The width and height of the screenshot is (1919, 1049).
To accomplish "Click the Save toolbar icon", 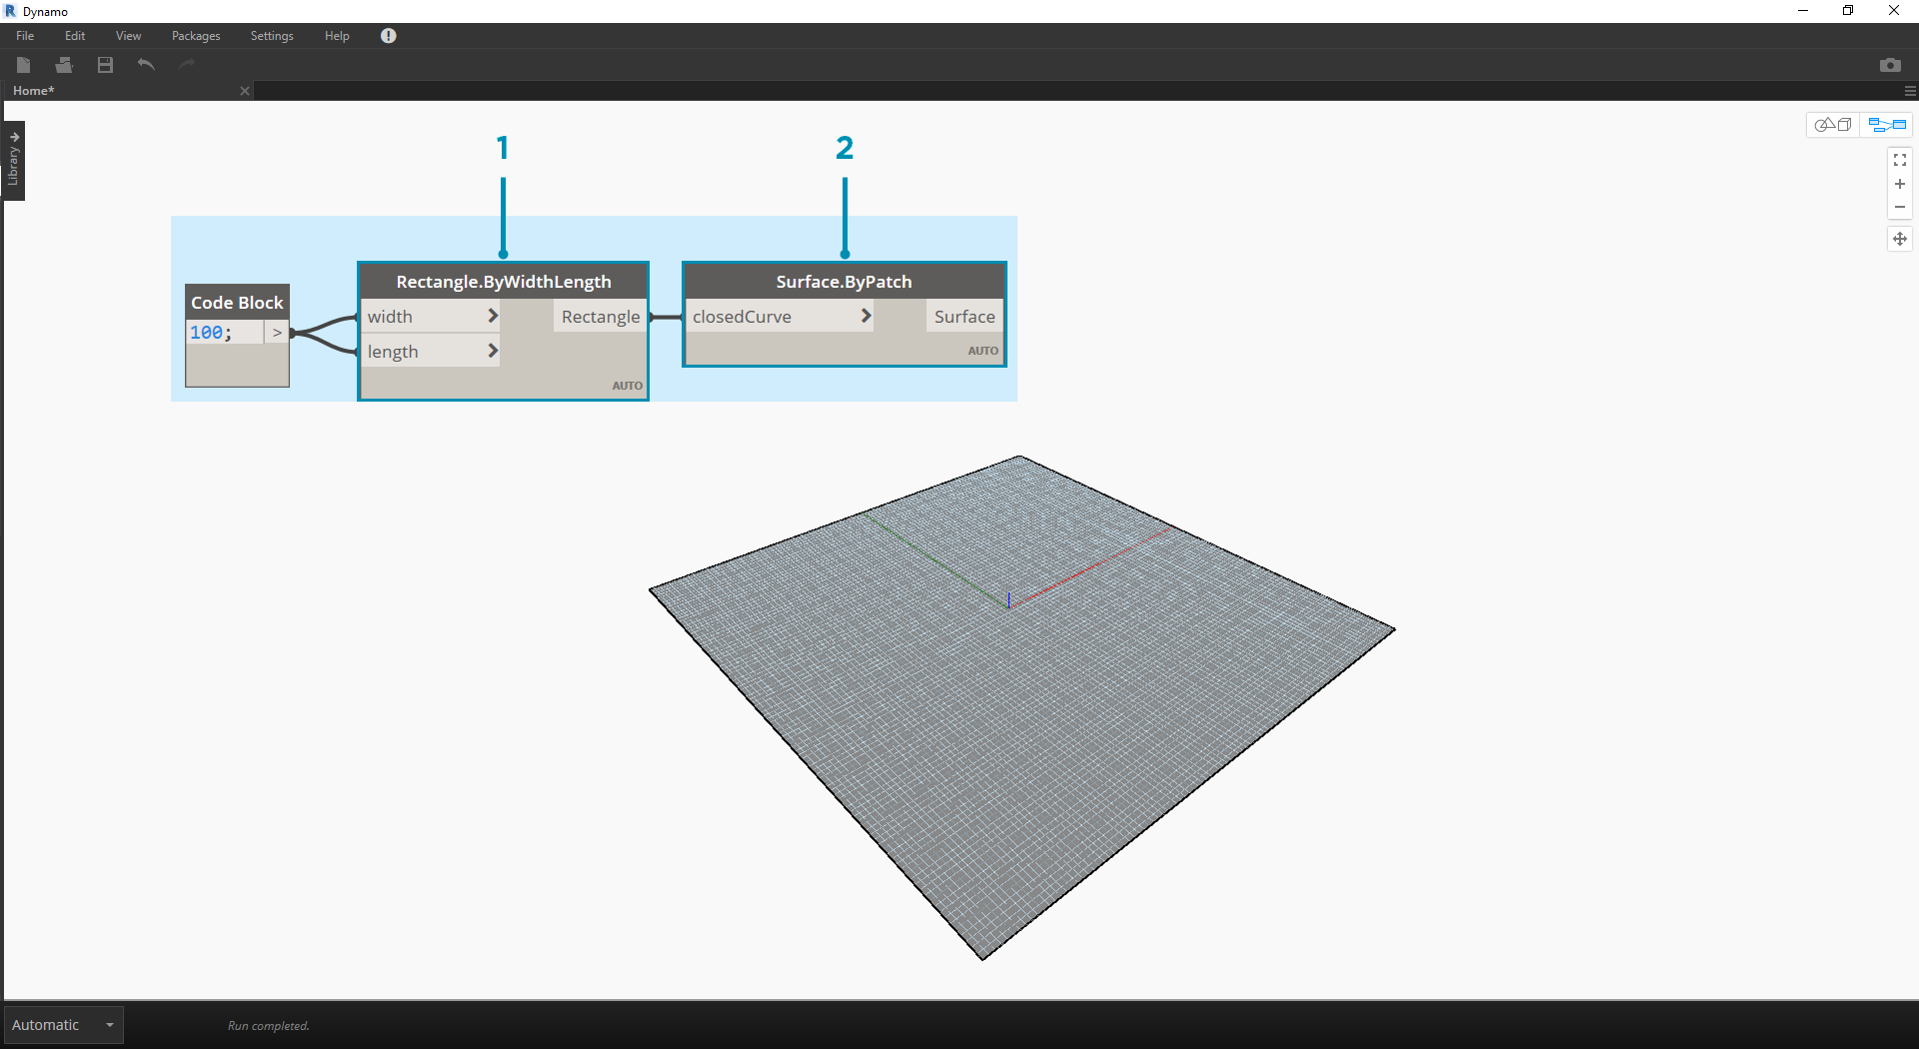I will (x=105, y=65).
